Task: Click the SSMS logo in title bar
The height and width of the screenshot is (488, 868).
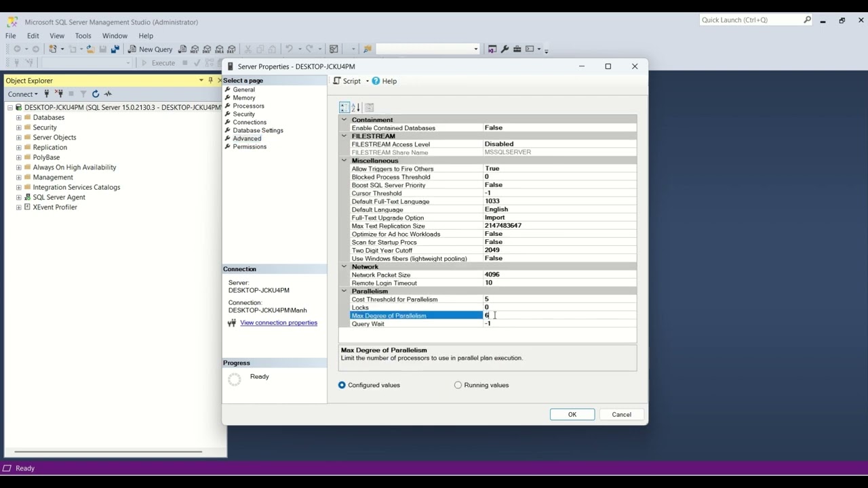Action: click(12, 22)
